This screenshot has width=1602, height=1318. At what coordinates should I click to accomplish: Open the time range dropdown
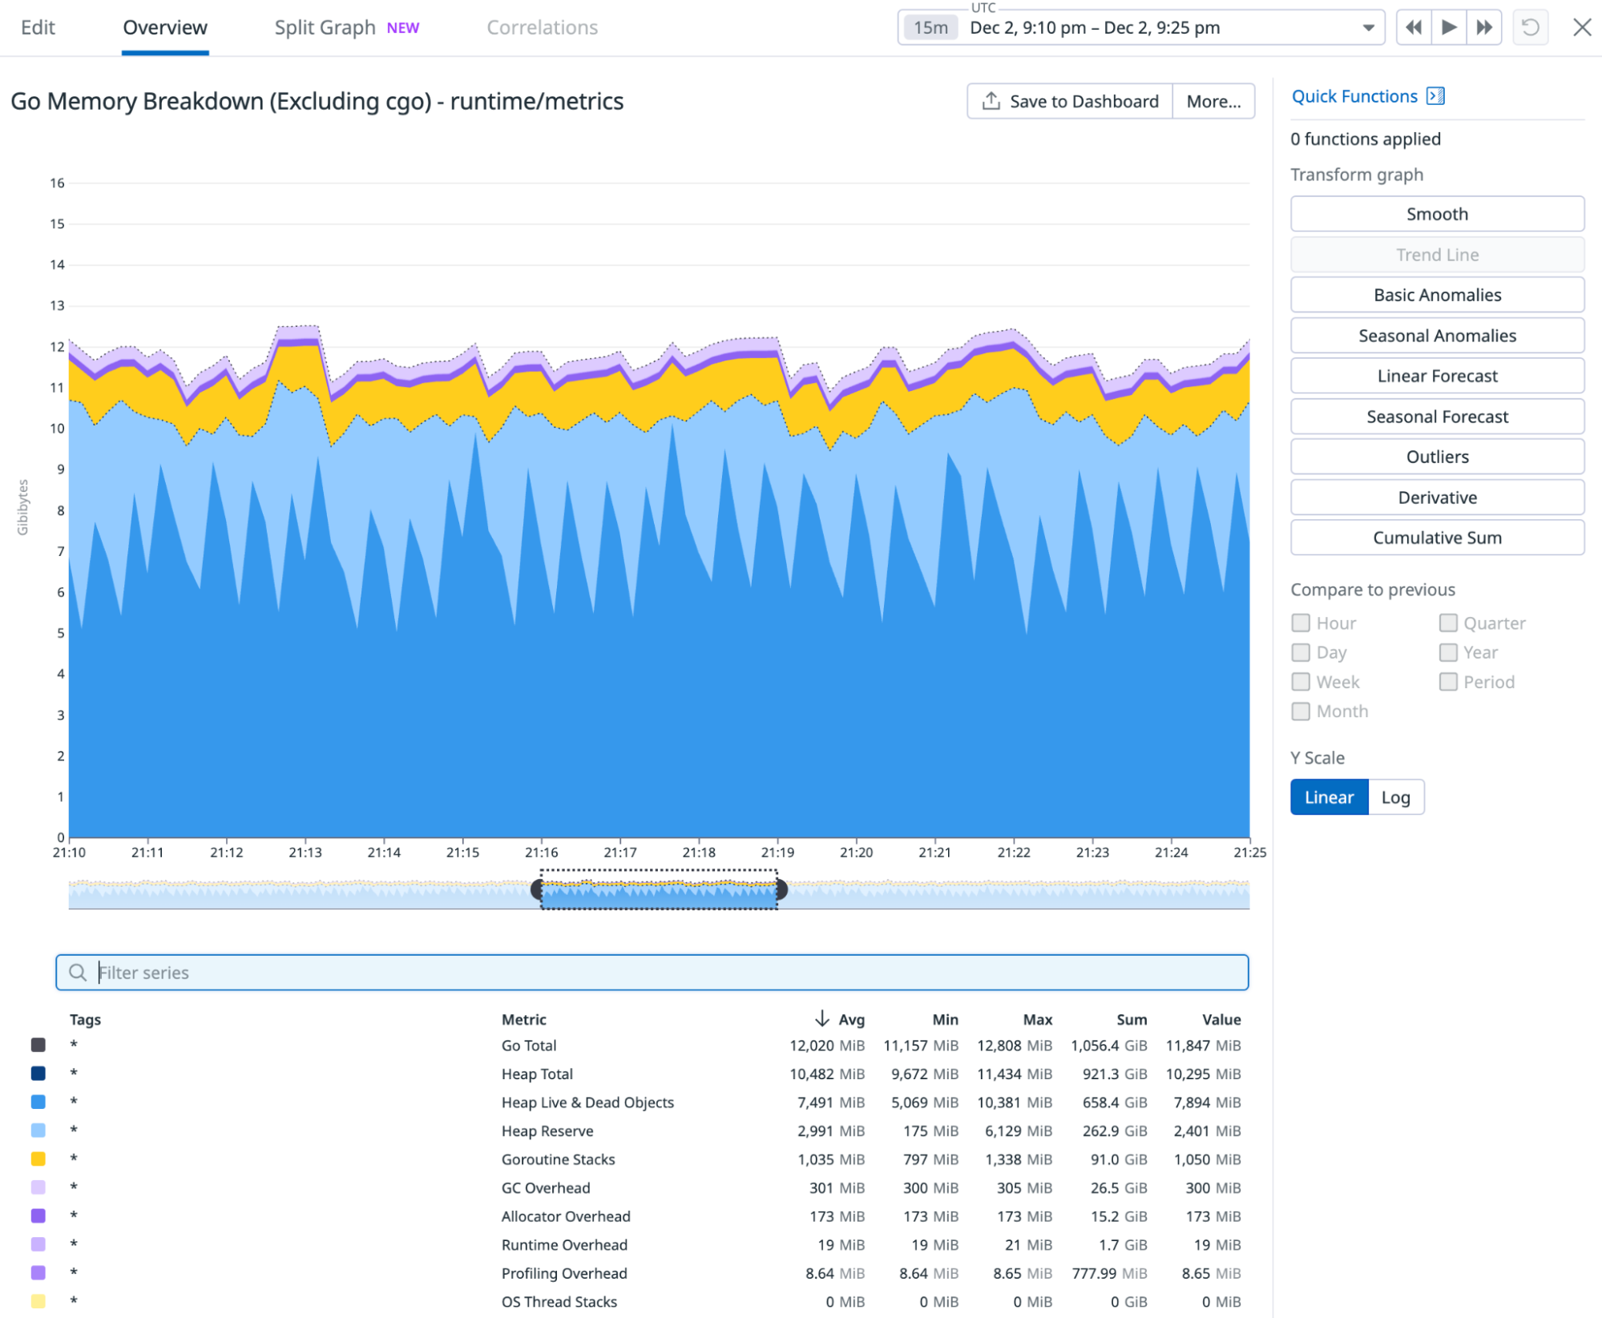point(1366,26)
